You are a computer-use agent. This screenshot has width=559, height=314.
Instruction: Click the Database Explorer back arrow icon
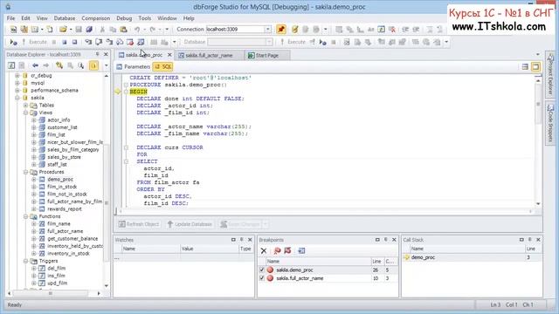tap(35, 65)
